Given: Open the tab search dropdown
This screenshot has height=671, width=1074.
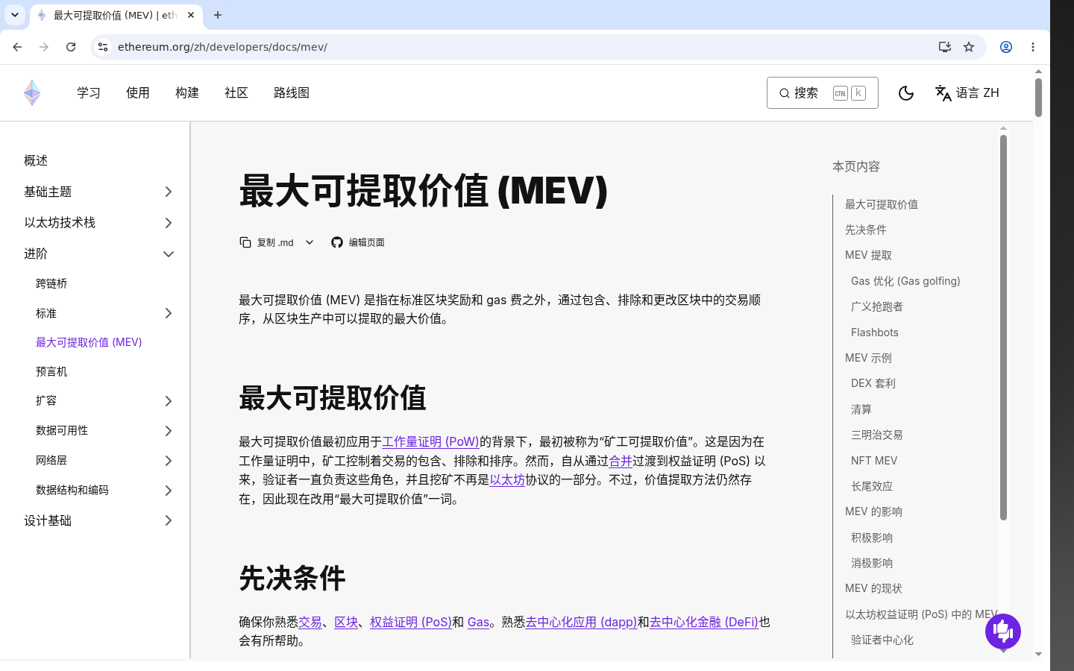Looking at the screenshot, I should [15, 15].
